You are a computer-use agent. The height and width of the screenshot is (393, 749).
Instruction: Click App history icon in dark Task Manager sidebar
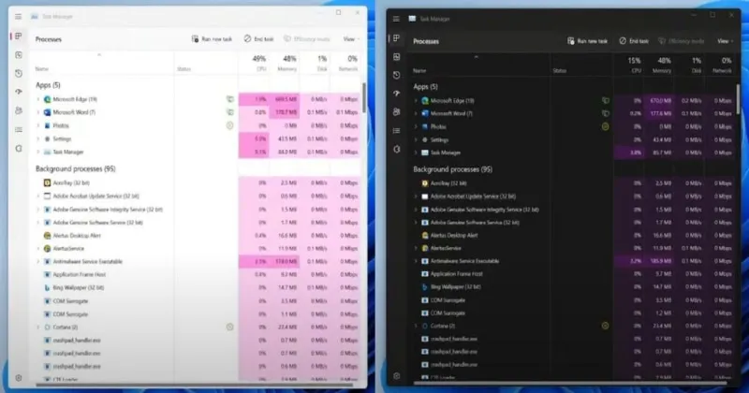(397, 75)
